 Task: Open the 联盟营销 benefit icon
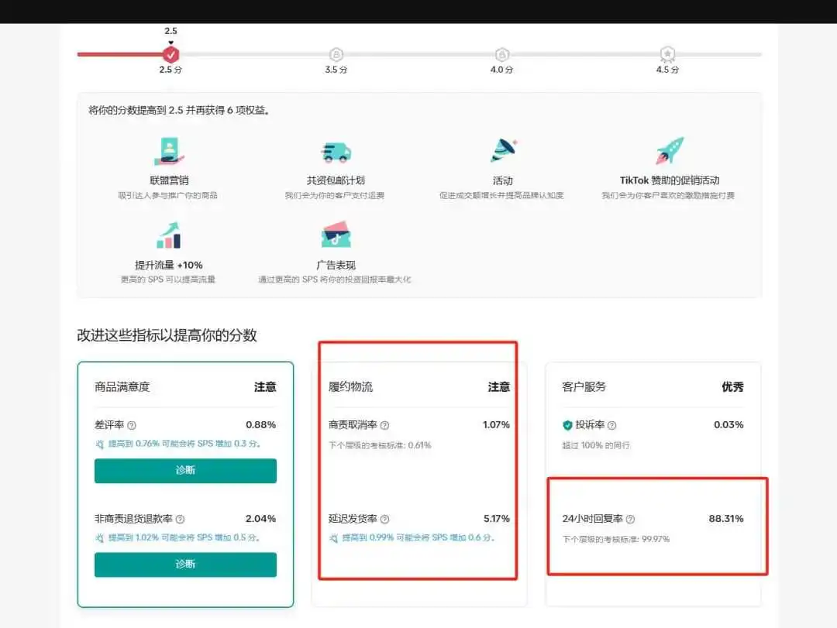[169, 152]
